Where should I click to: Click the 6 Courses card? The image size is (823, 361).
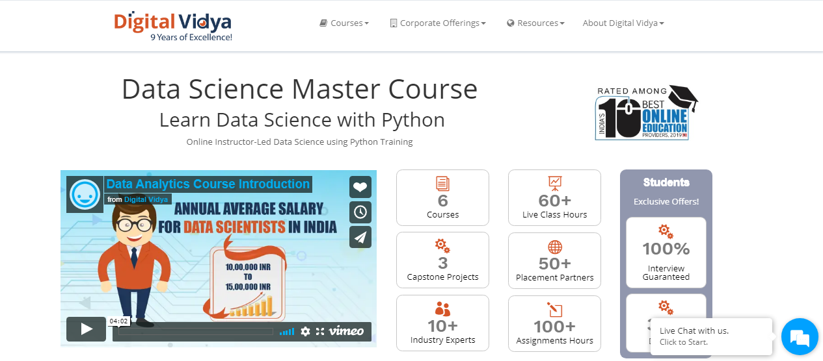pyautogui.click(x=442, y=197)
